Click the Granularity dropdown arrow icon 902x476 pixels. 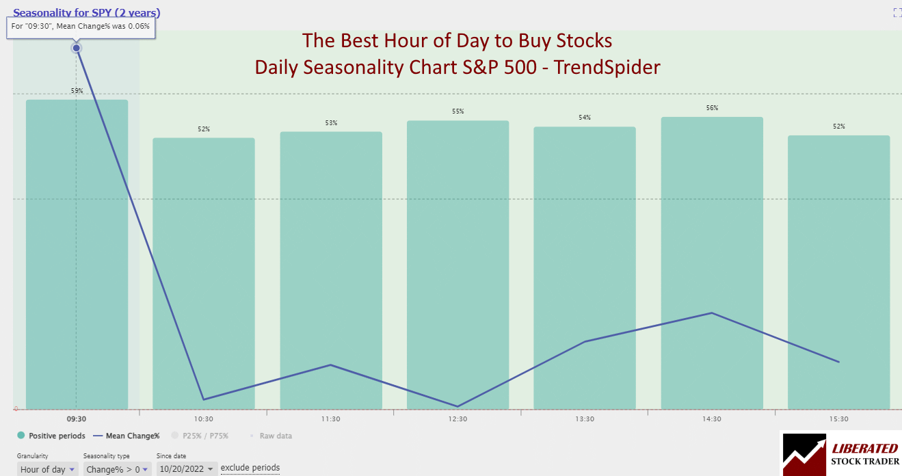[70, 469]
